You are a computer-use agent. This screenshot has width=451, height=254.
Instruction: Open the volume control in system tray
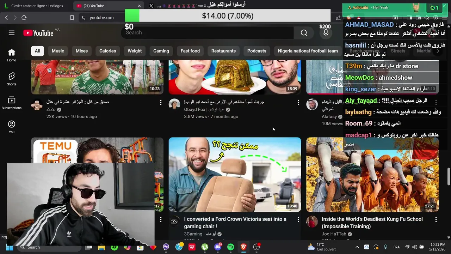415,247
